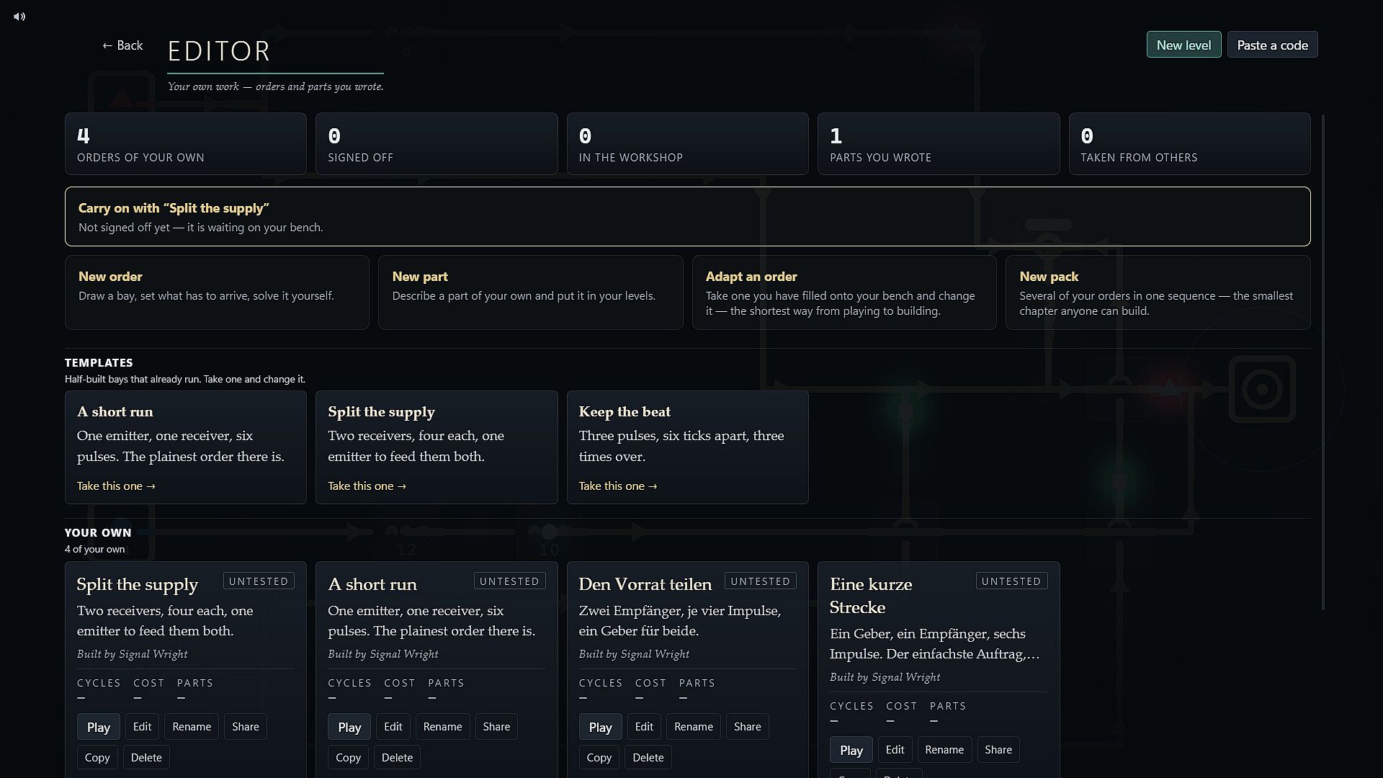Click the UNTESTED badge on Den Vorrat teilen
Image resolution: width=1383 pixels, height=778 pixels.
tap(761, 581)
